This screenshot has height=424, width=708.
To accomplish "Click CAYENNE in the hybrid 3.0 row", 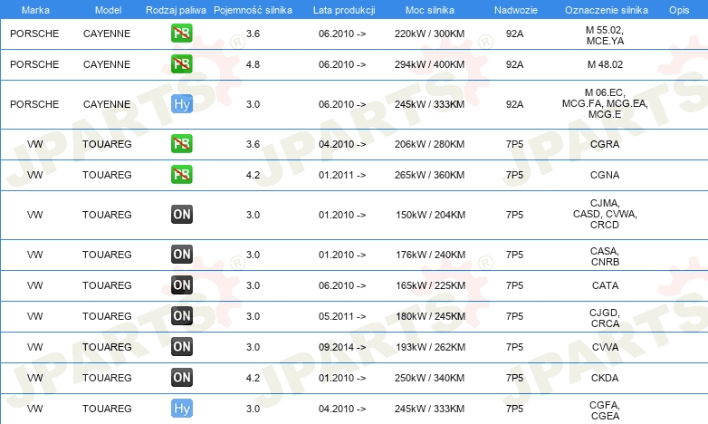I will (107, 104).
